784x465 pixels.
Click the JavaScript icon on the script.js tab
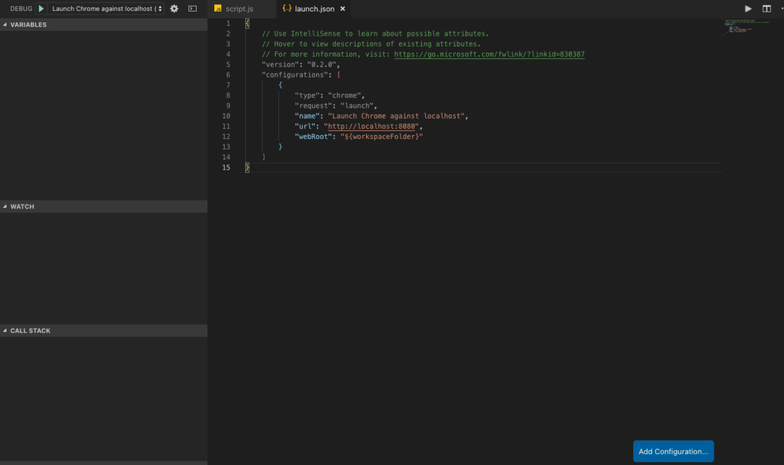tap(218, 9)
